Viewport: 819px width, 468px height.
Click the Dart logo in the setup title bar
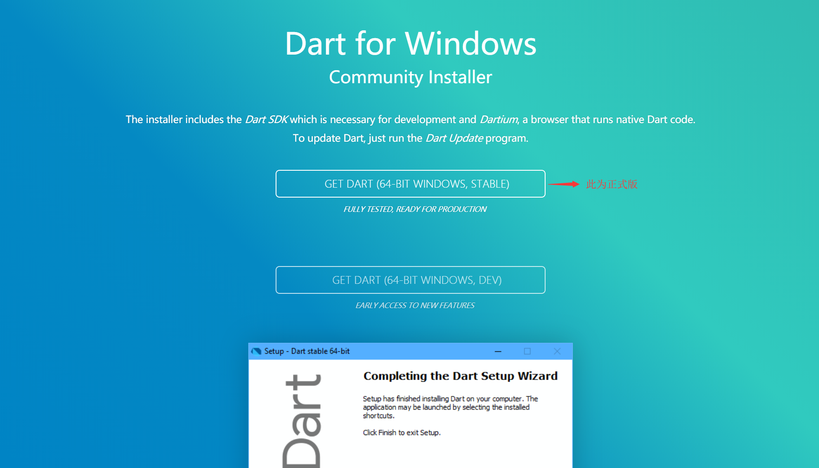(x=256, y=351)
